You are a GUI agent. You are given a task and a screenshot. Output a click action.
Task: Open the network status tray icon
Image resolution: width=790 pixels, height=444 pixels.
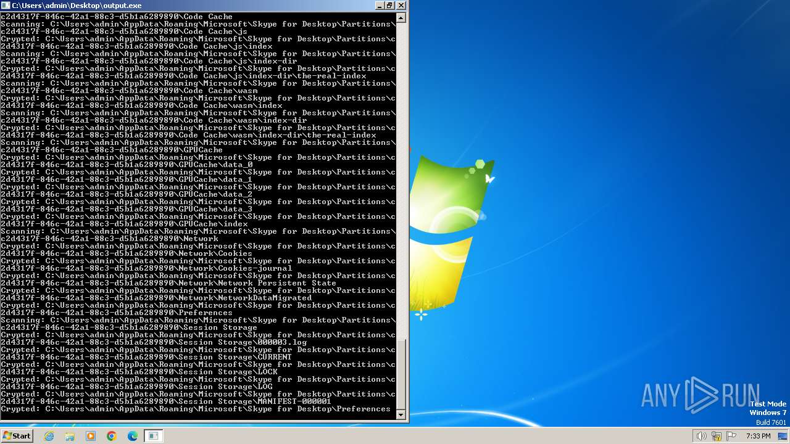717,436
